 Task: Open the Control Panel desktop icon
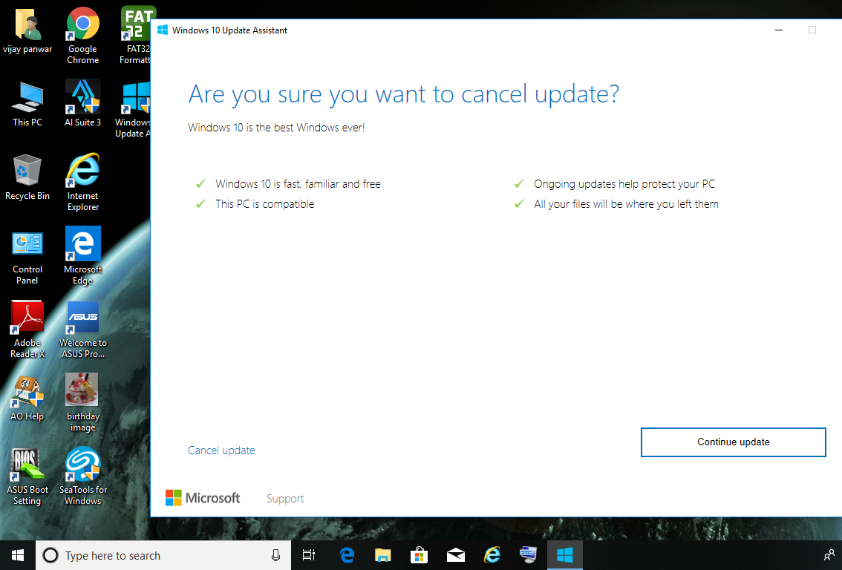(x=27, y=257)
